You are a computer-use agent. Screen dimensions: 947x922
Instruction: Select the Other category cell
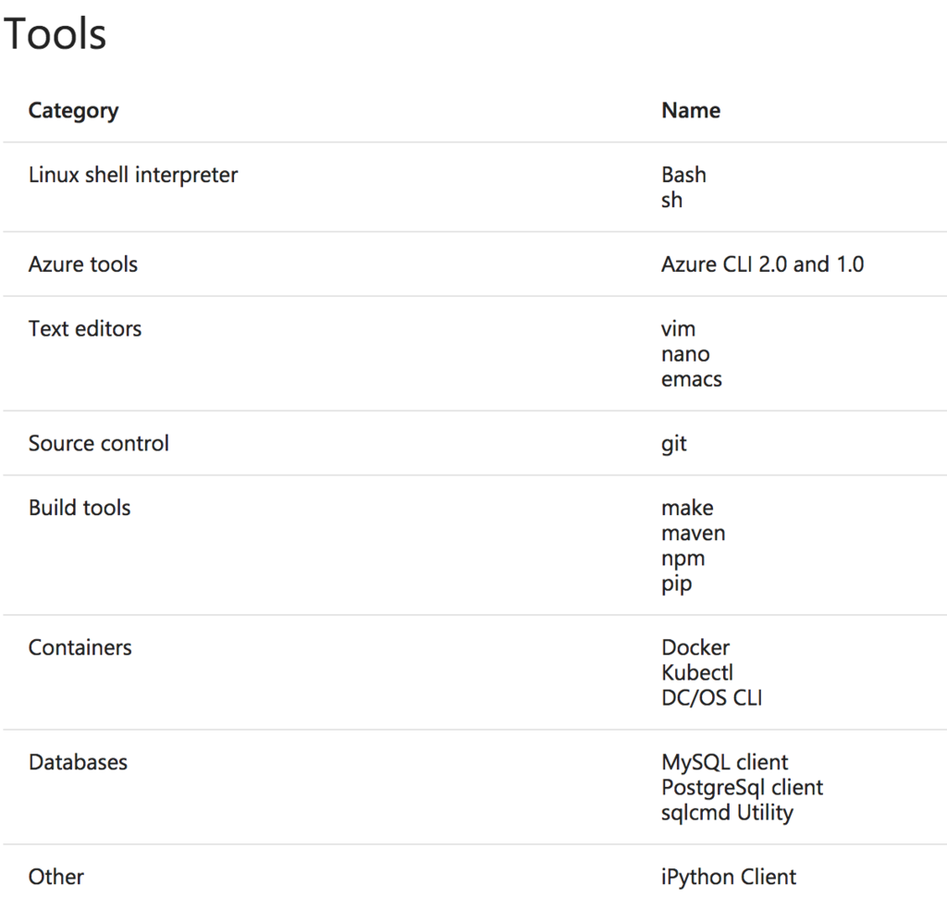tap(56, 878)
